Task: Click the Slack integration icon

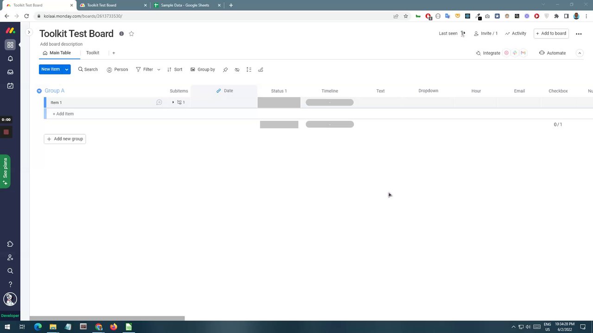Action: pyautogui.click(x=515, y=53)
